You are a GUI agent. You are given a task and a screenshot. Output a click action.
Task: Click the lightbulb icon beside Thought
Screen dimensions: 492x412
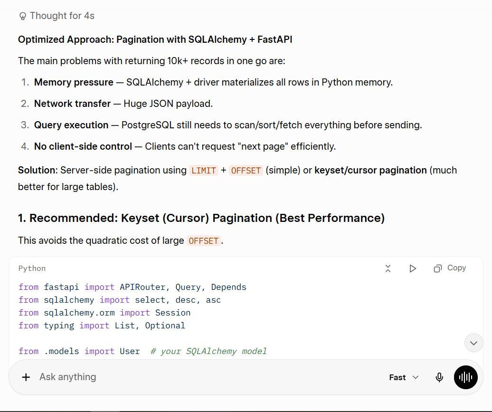(23, 16)
